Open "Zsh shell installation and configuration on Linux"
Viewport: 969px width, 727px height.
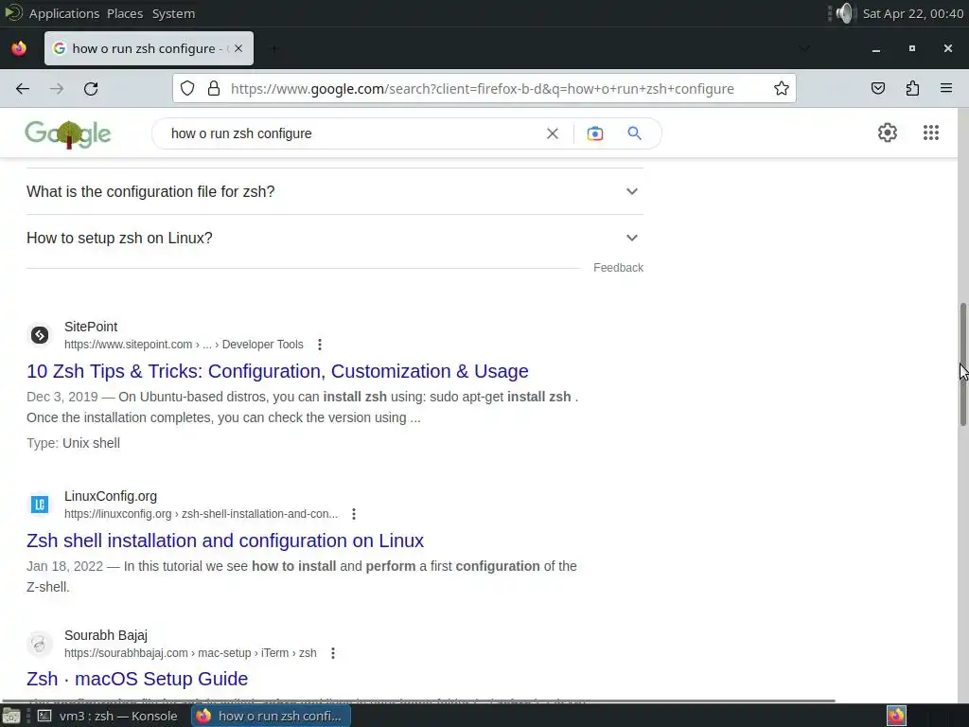point(225,541)
